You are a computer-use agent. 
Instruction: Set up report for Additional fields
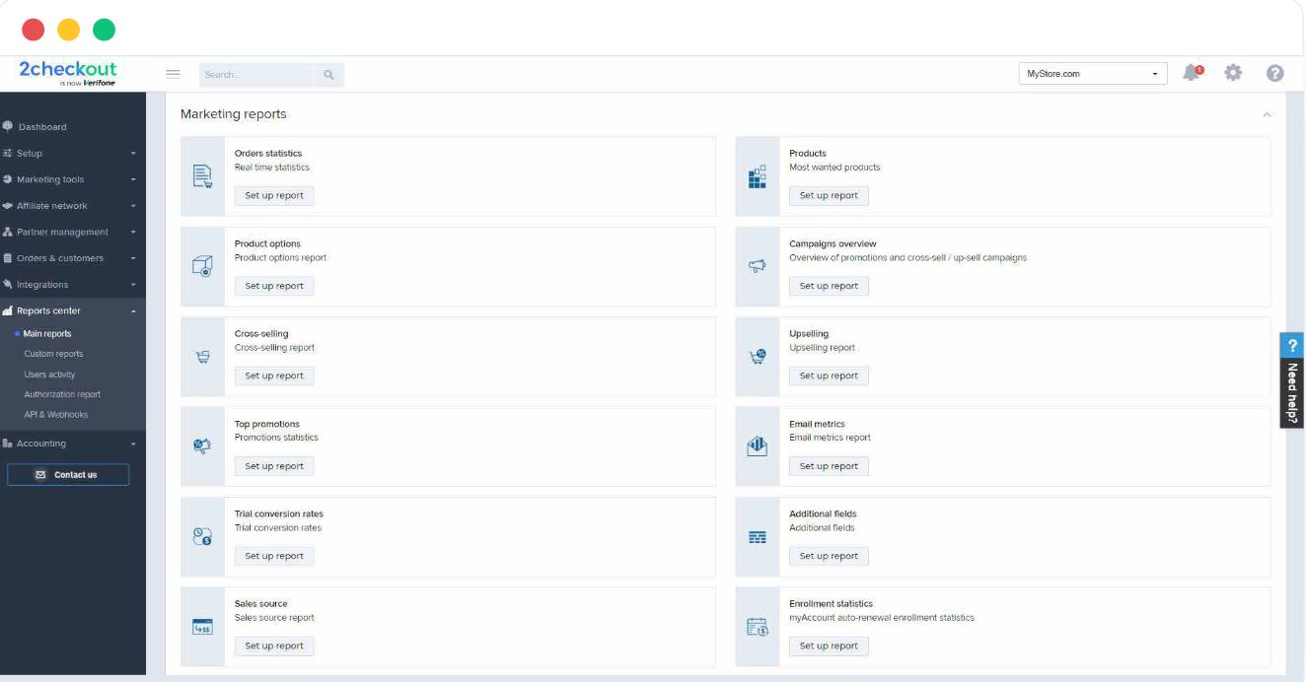(829, 556)
